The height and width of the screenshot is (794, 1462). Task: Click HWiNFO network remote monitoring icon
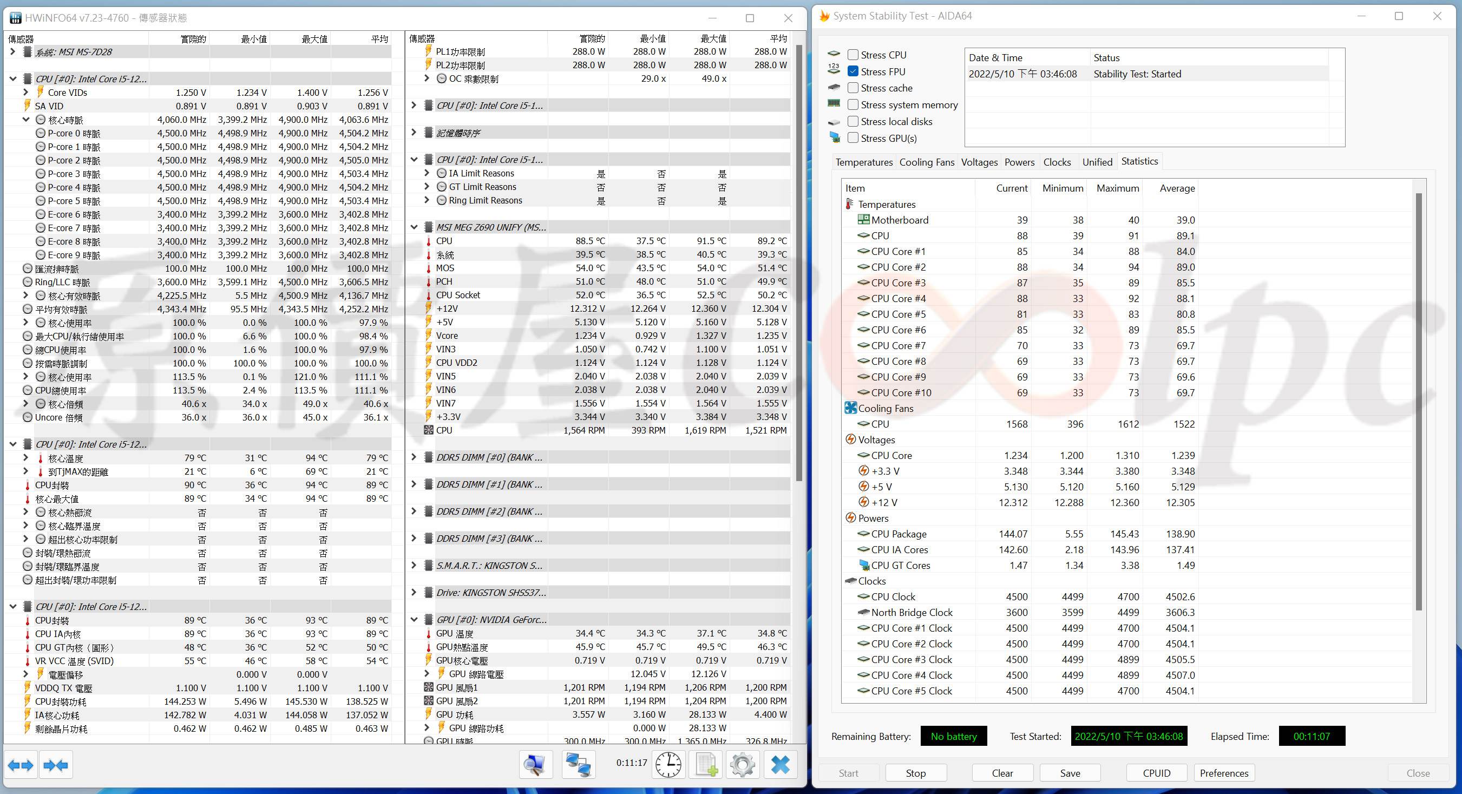point(578,764)
